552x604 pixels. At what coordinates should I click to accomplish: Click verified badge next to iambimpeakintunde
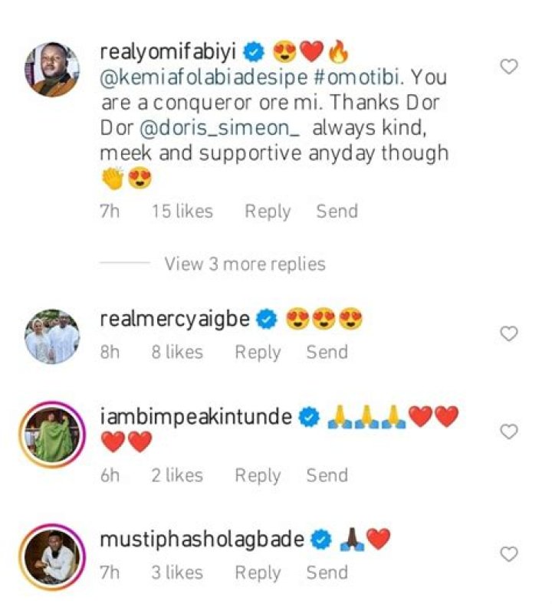coord(309,418)
